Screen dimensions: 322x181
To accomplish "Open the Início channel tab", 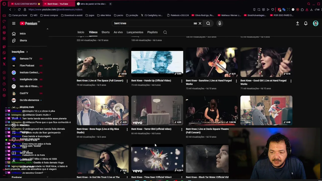I will pos(81,32).
